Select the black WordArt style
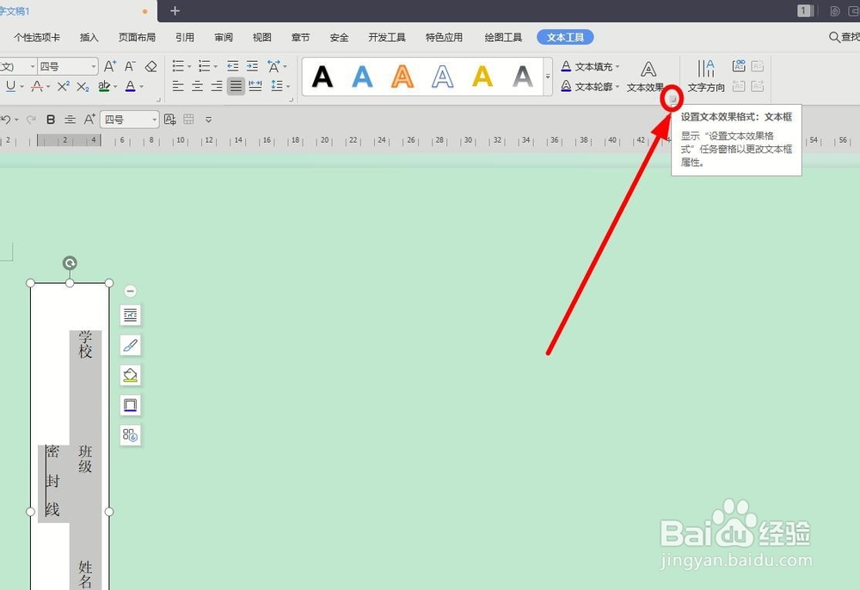This screenshot has height=590, width=860. point(322,77)
